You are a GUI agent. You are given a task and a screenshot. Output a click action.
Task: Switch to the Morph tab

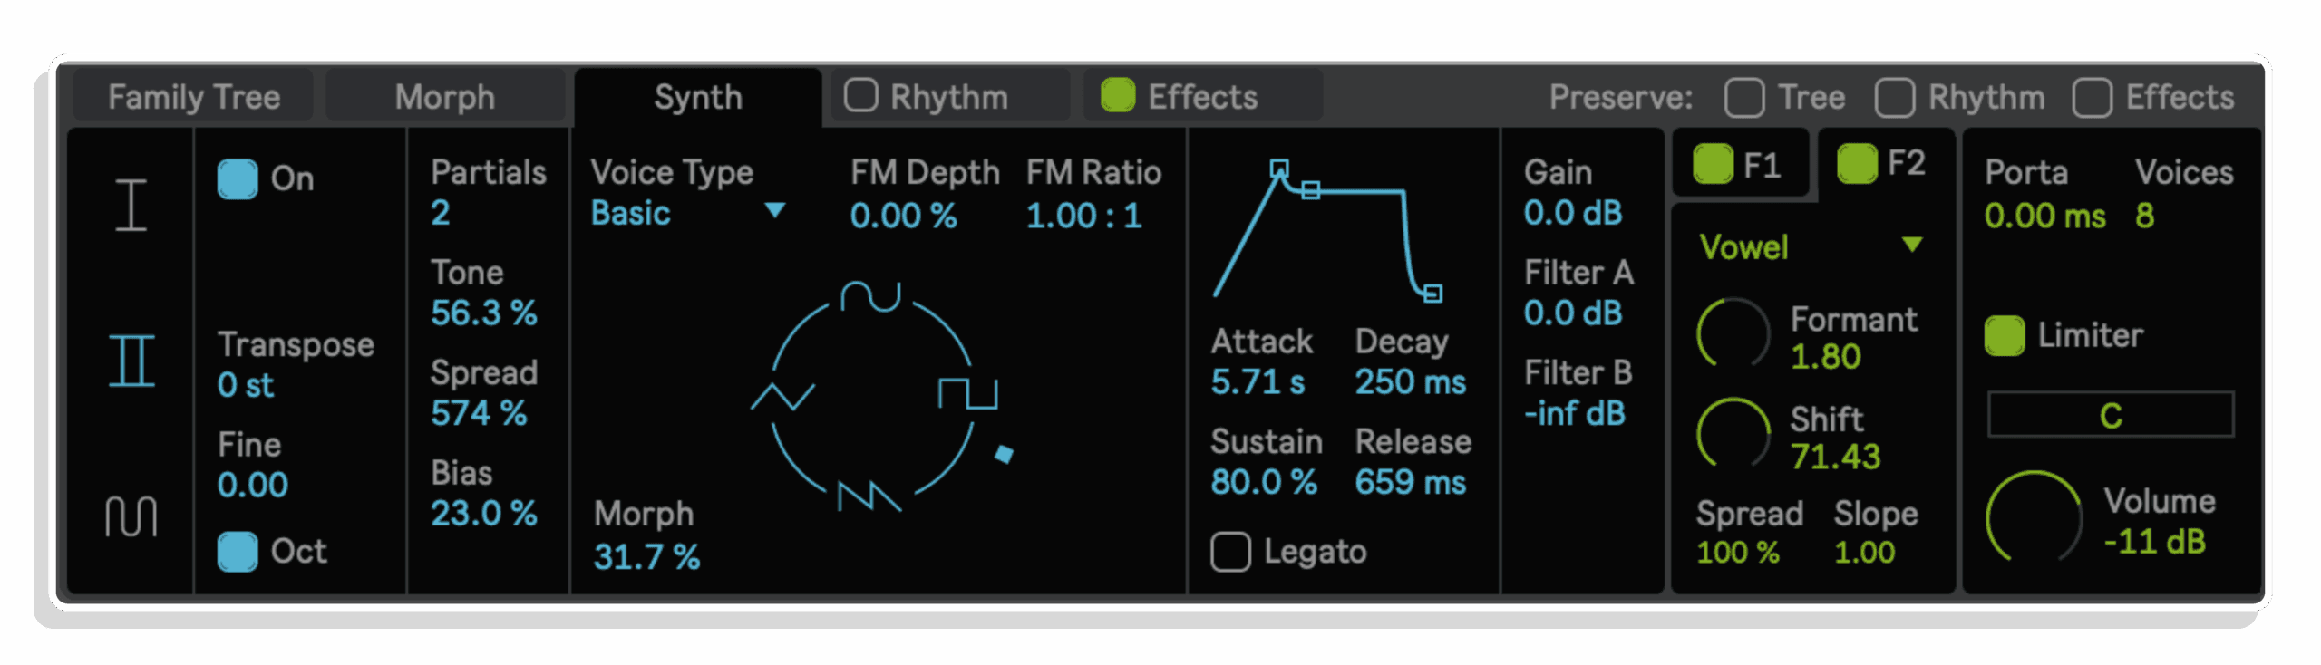444,96
